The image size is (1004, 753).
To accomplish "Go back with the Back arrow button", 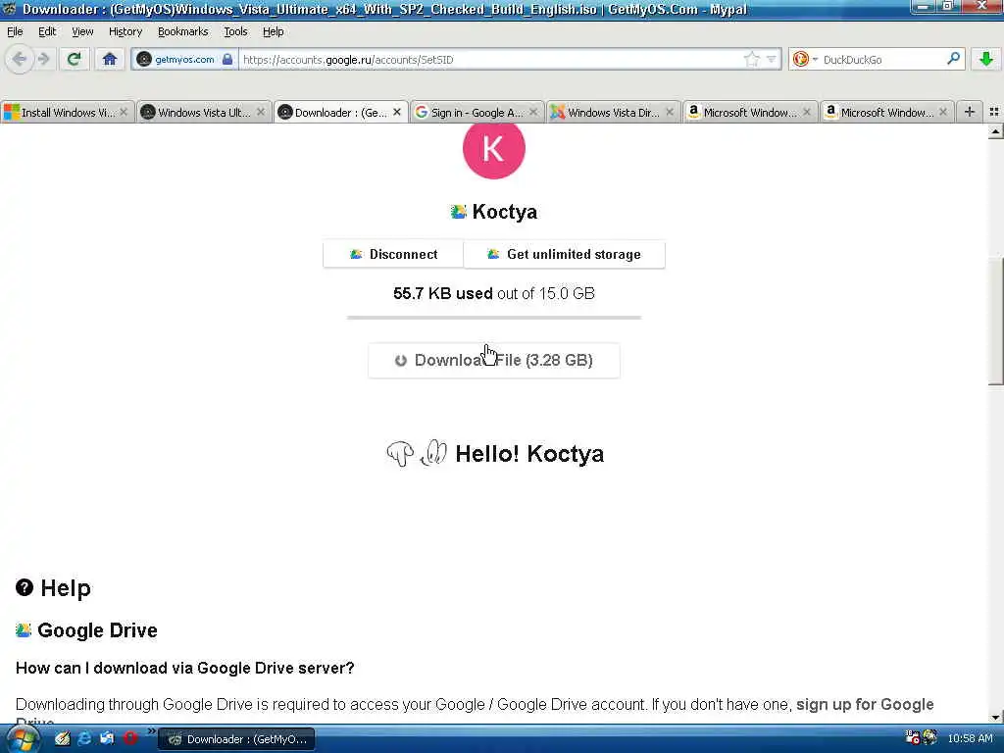I will point(20,60).
